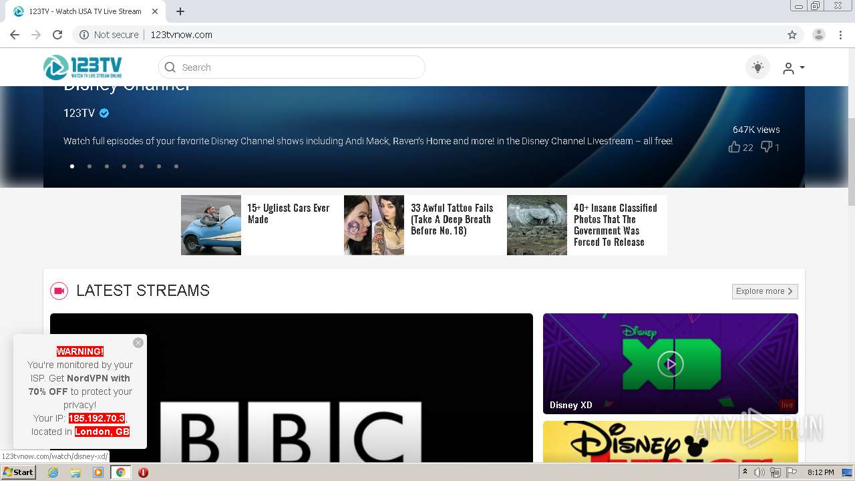Click the browser back arrow
Viewport: 855px width, 481px height.
pyautogui.click(x=15, y=35)
